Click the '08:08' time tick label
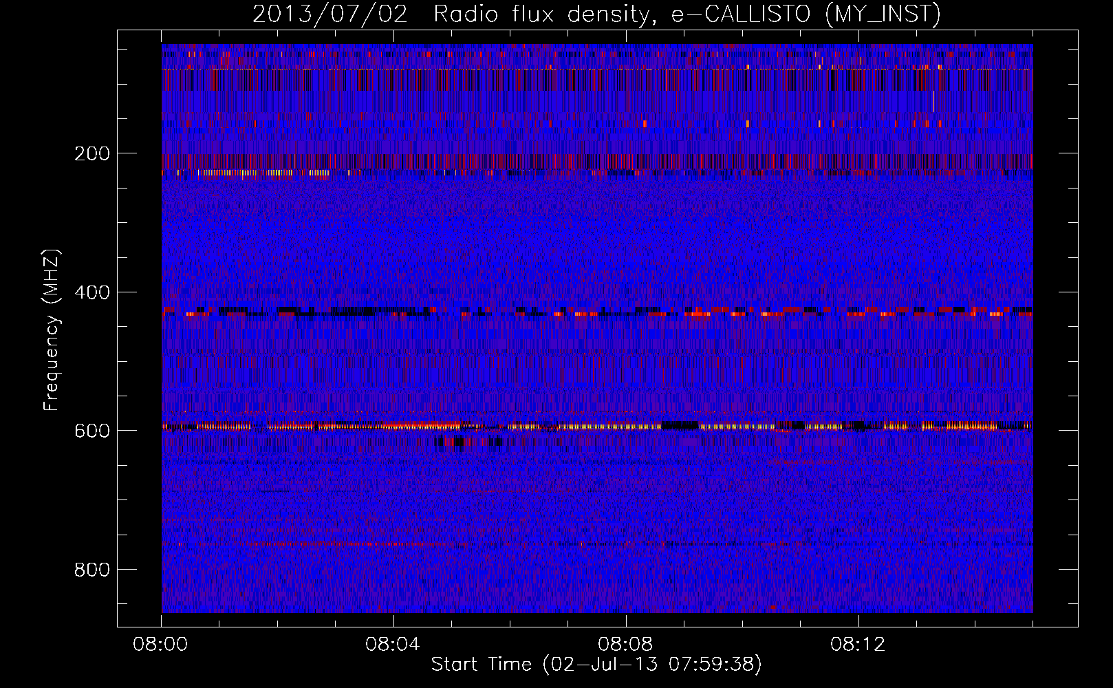The image size is (1113, 688). click(x=625, y=645)
